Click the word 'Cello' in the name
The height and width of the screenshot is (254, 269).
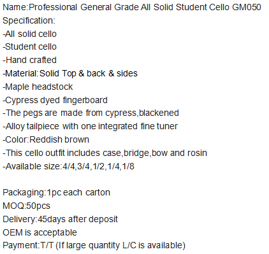click(219, 7)
